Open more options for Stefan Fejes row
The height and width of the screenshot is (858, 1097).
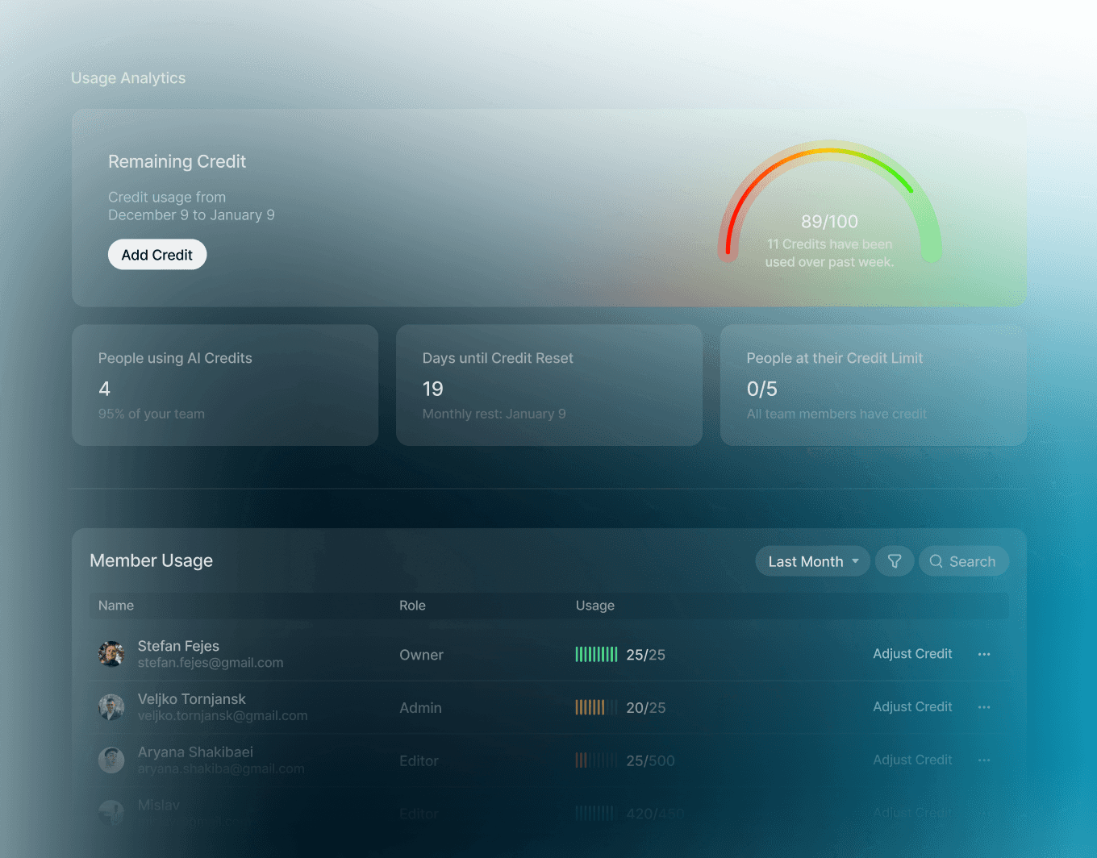click(x=984, y=654)
